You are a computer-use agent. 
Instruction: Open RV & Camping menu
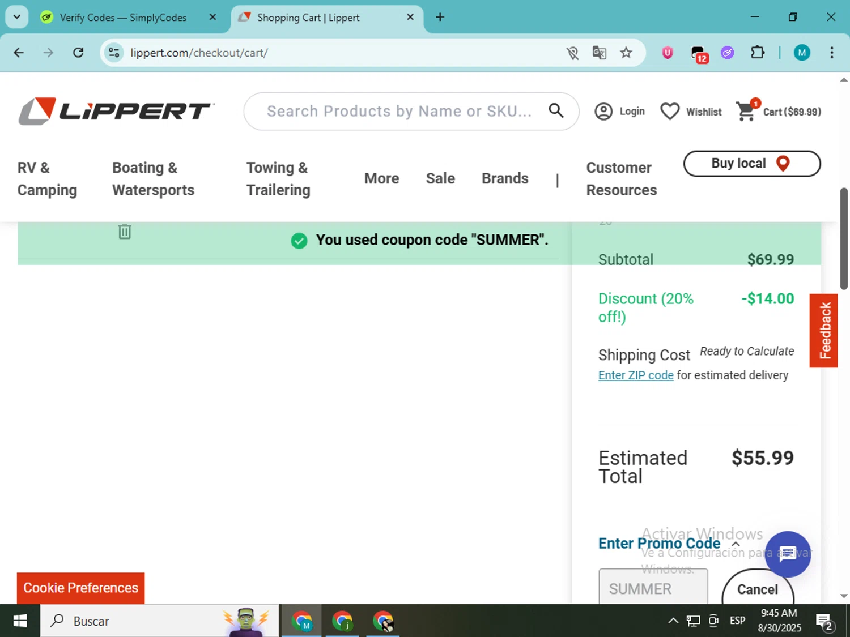[x=47, y=179]
